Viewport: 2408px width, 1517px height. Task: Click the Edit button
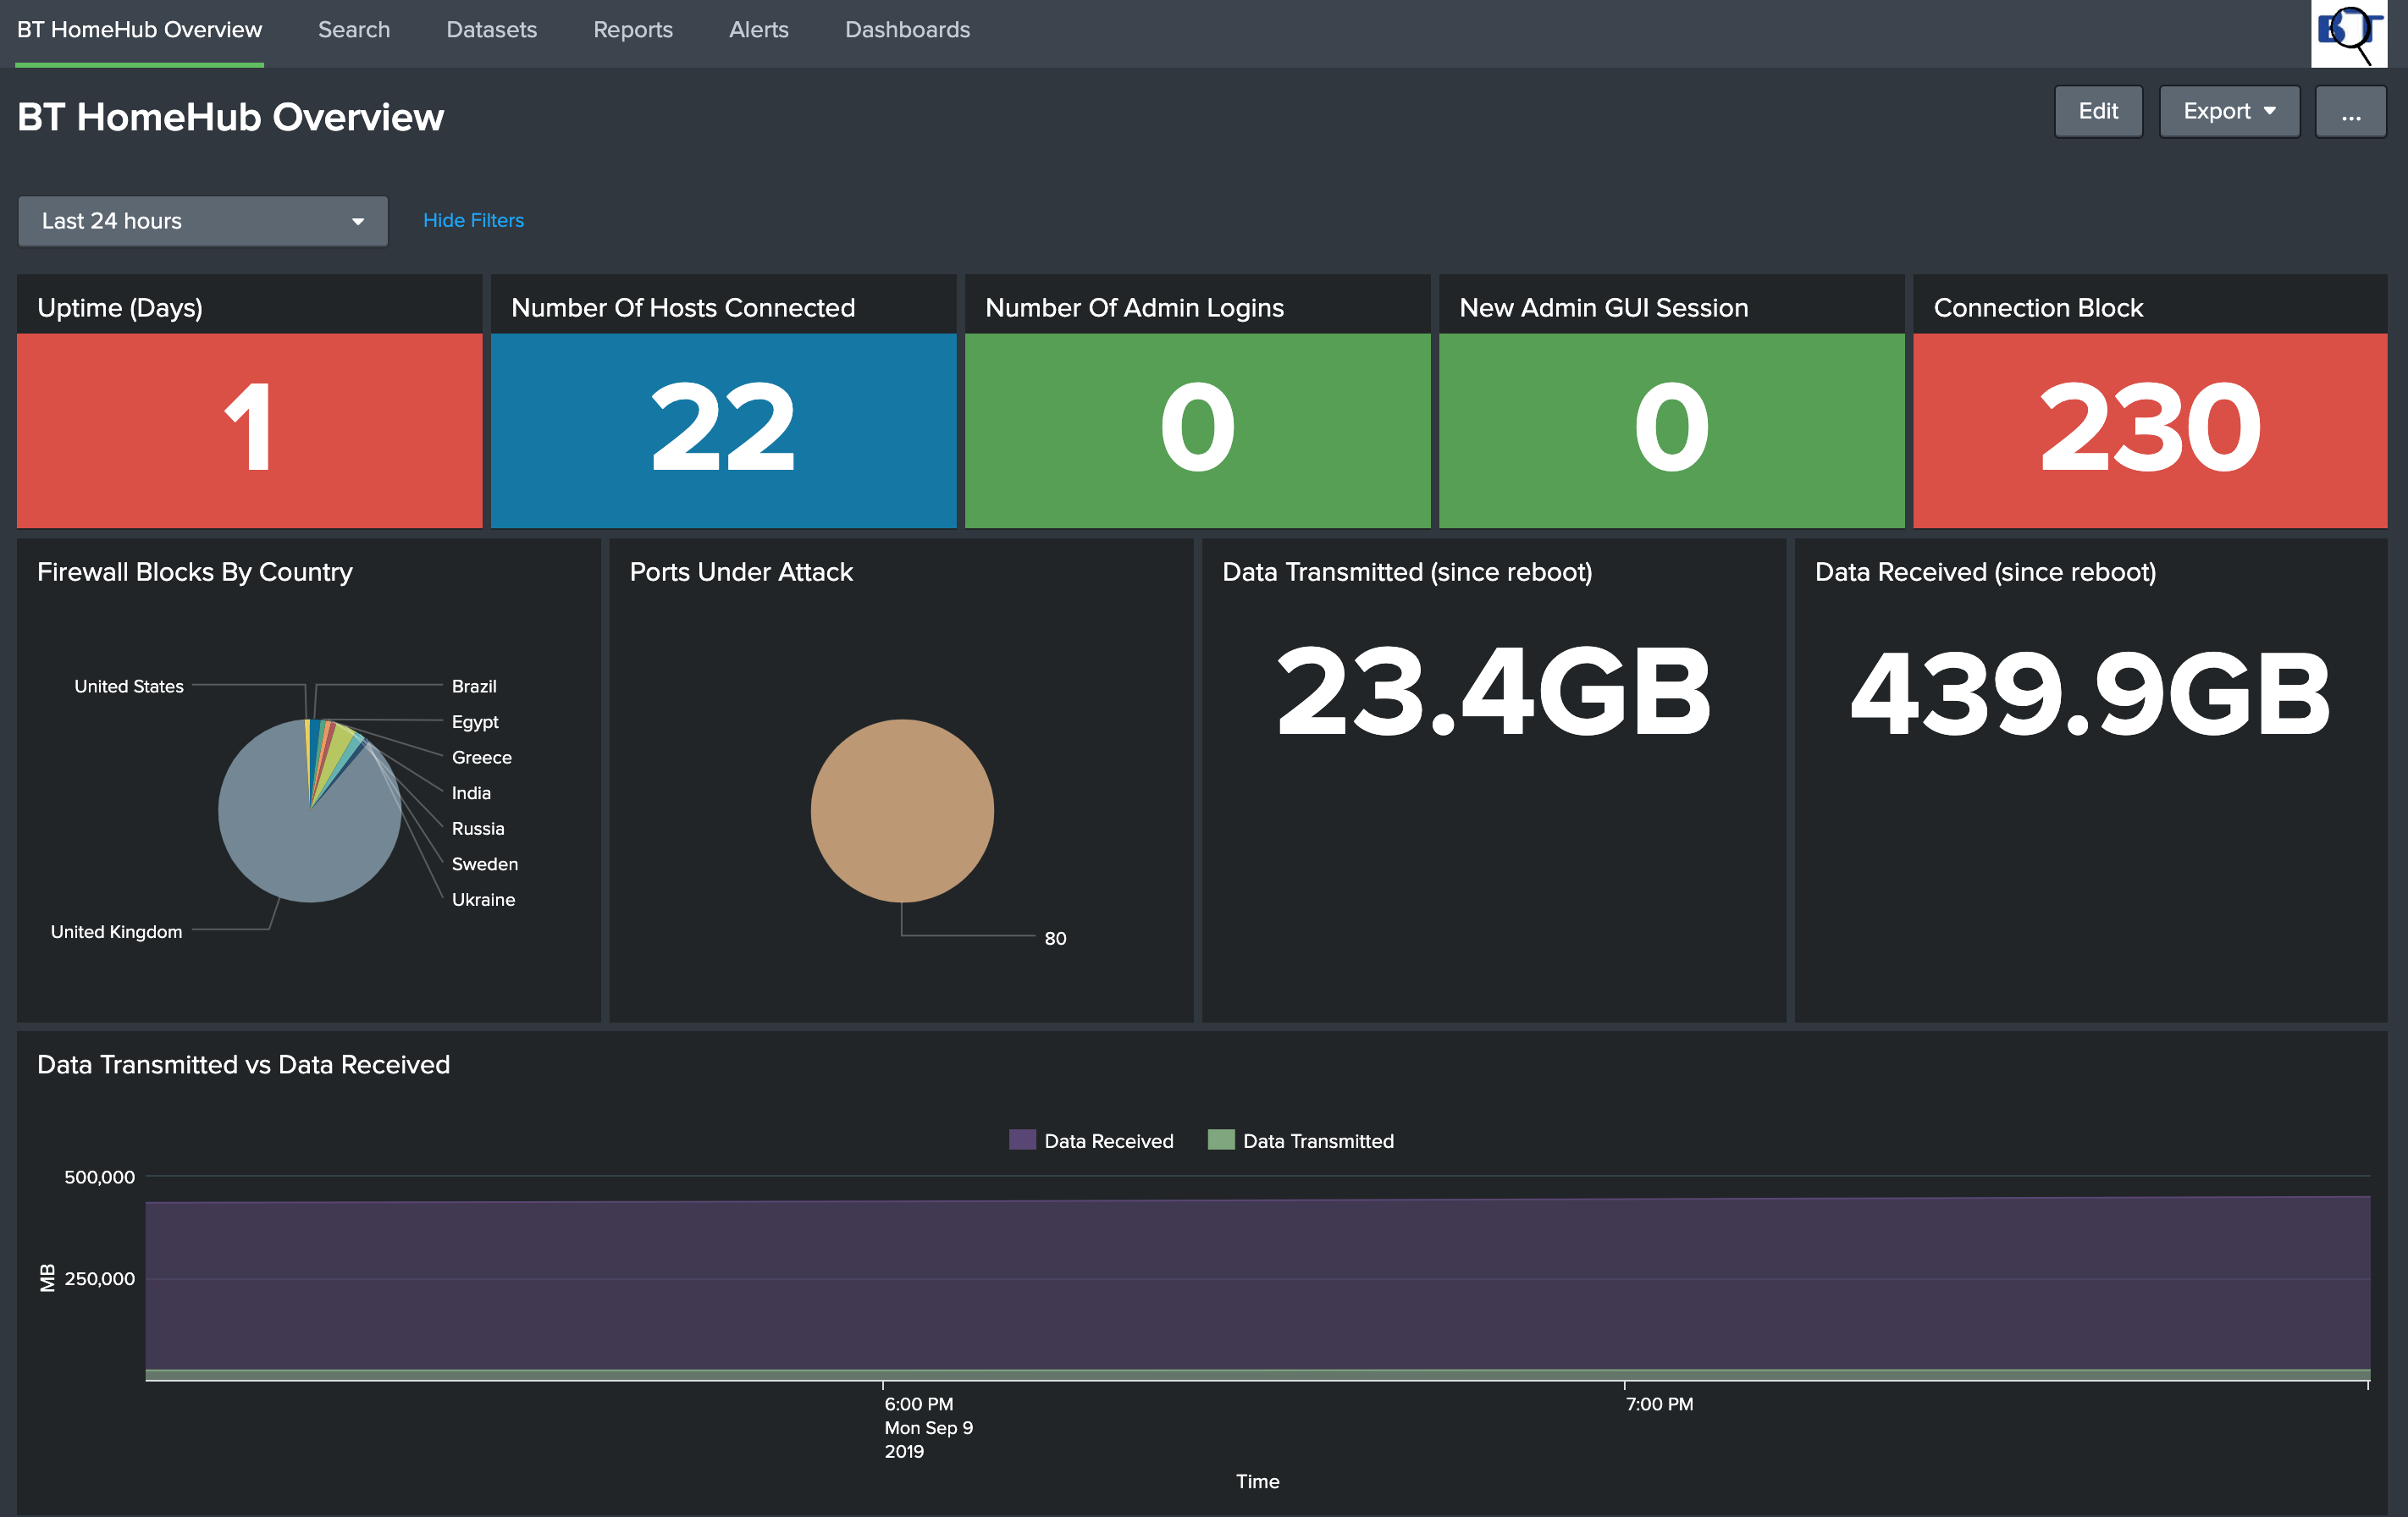click(2098, 111)
